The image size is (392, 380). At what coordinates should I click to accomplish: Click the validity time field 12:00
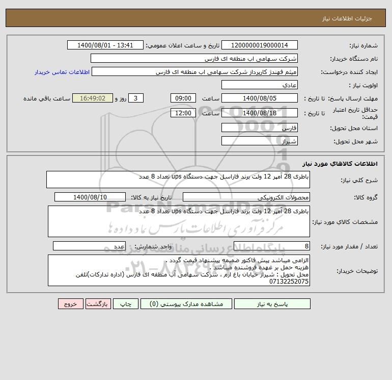tap(183, 113)
